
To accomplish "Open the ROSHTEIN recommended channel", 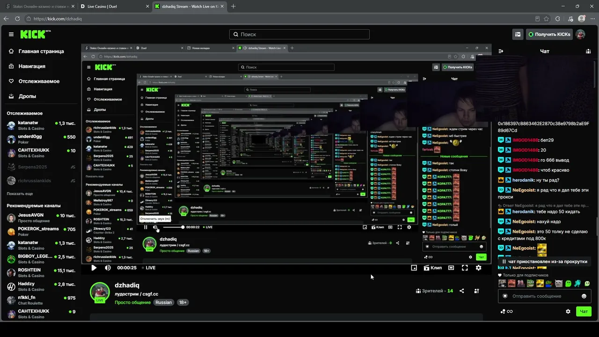I will (x=41, y=272).
